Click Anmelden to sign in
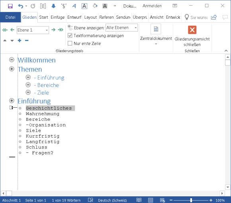Viewport: 231px width, 203px height. (152, 6)
